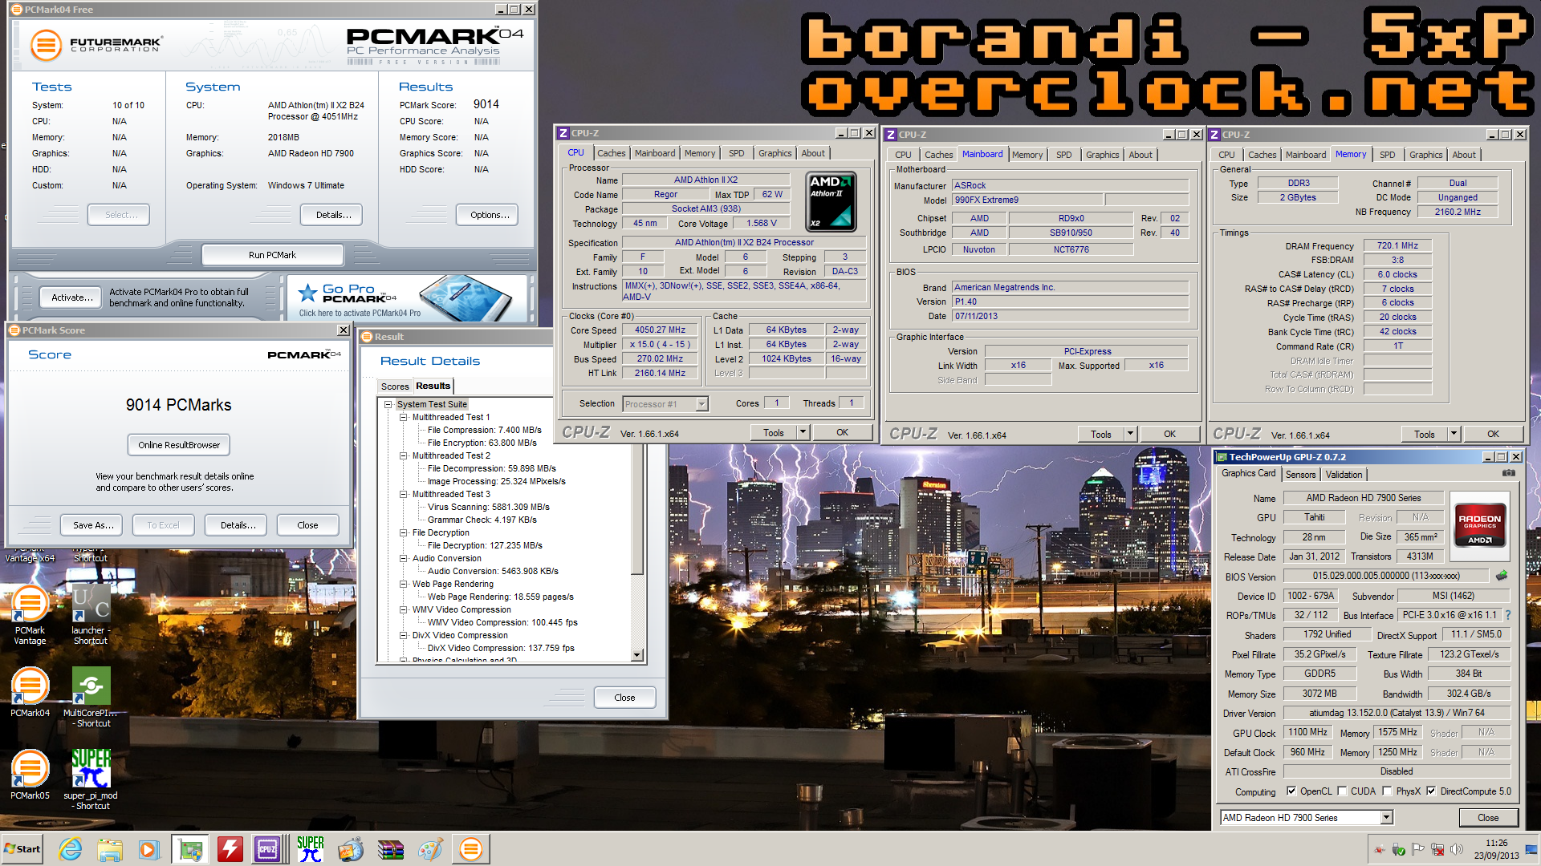The height and width of the screenshot is (866, 1541).
Task: Open Processor #1 selection dropdown
Action: click(701, 403)
